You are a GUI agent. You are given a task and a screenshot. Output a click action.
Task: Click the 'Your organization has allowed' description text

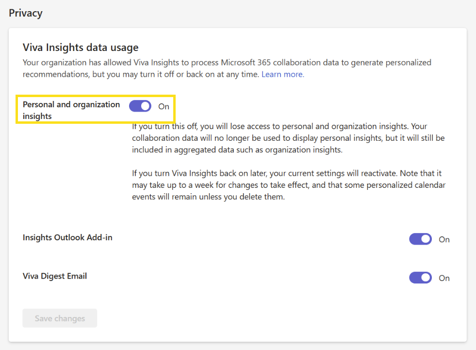tap(227, 68)
